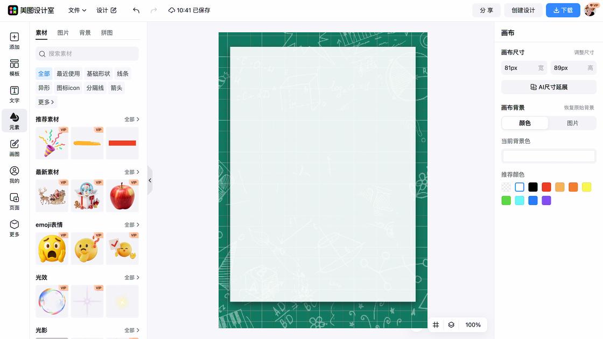Click the undo arrow in the top bar

point(136,10)
